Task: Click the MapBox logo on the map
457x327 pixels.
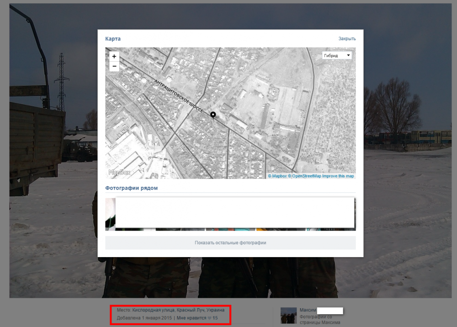Action: (119, 172)
